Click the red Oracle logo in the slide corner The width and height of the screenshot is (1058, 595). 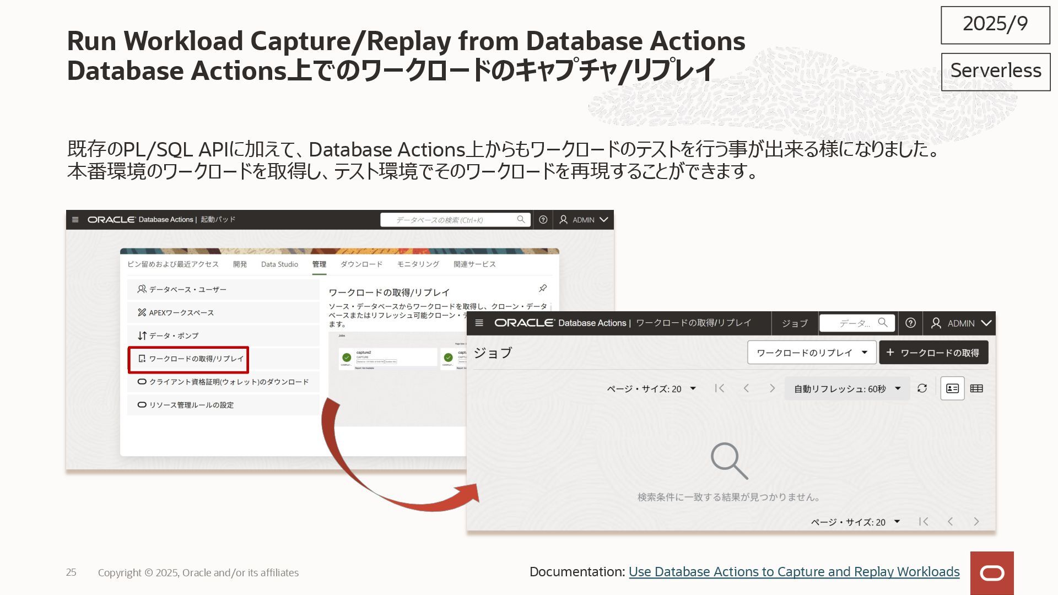pos(992,573)
